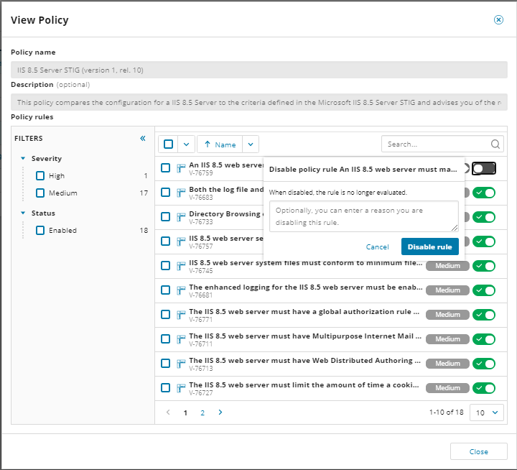The width and height of the screenshot is (517, 470).
Task: Click the disable reason text box
Action: pos(363,216)
